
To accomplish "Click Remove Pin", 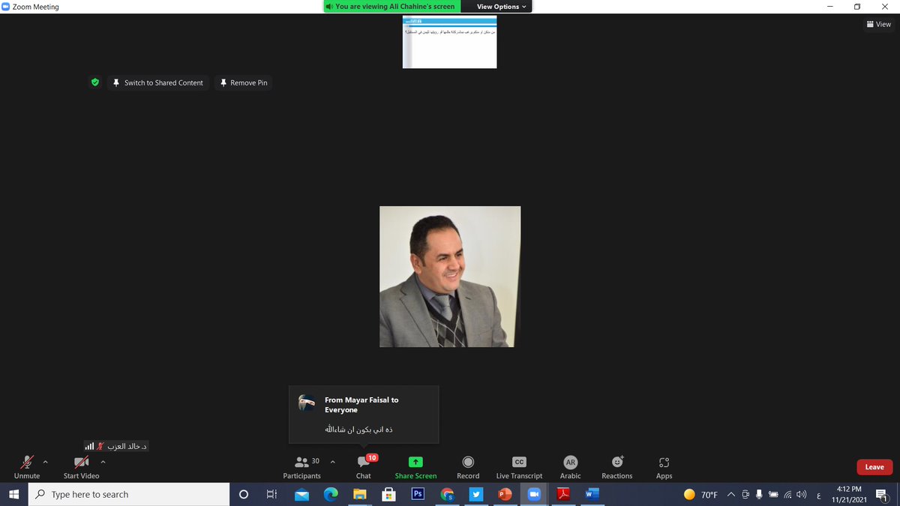I will pos(243,82).
